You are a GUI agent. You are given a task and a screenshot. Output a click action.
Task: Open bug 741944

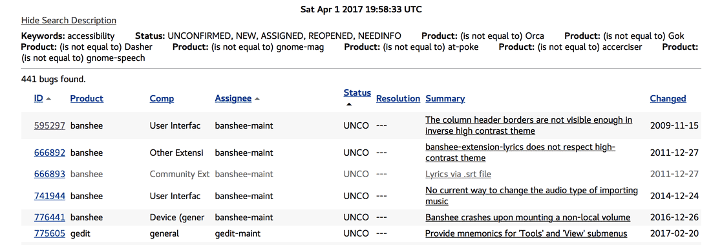coord(50,196)
